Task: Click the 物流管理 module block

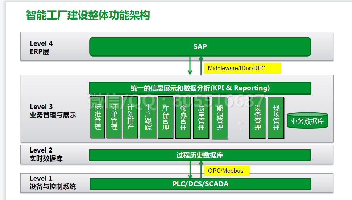Action: (183, 118)
